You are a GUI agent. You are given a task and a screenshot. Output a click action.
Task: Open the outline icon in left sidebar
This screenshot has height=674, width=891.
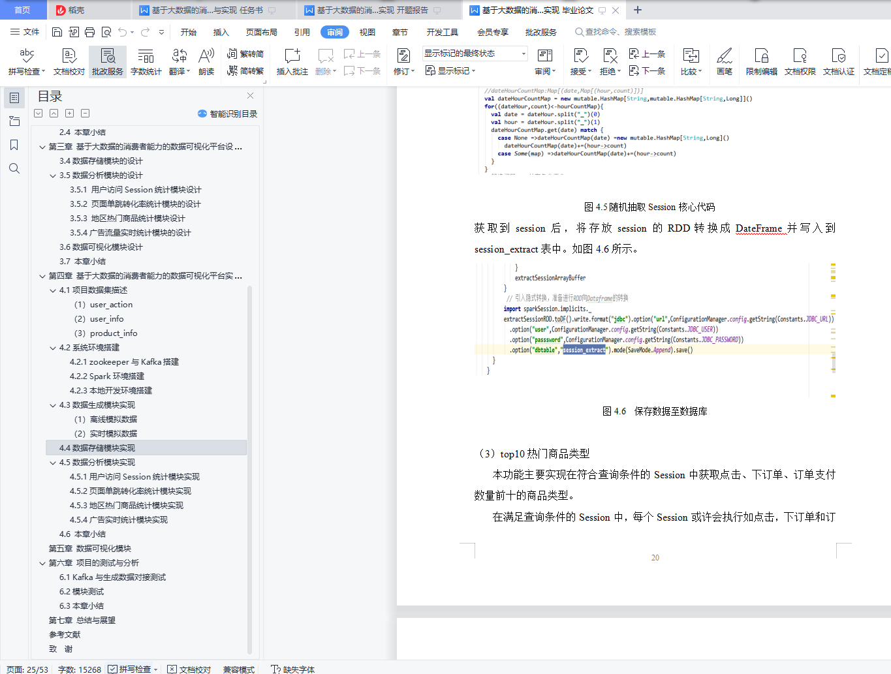(x=14, y=98)
